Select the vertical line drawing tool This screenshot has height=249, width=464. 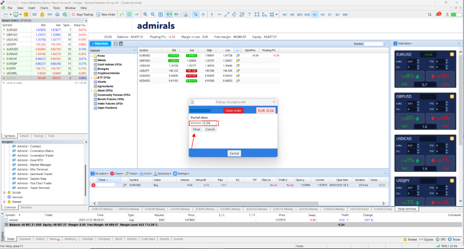(212, 14)
